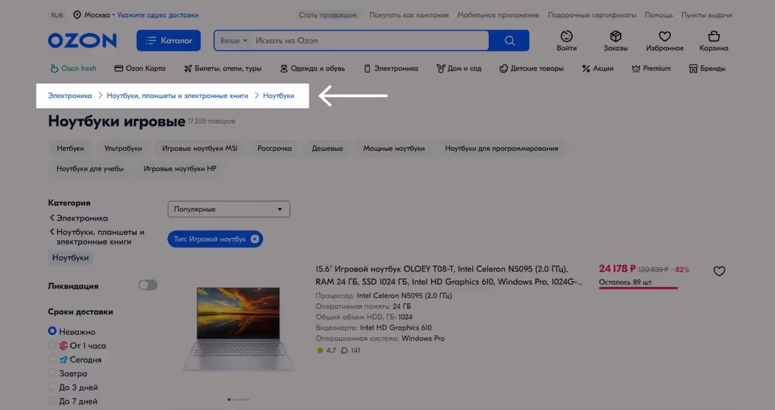Click the Каталог button
The width and height of the screenshot is (775, 410).
[169, 40]
